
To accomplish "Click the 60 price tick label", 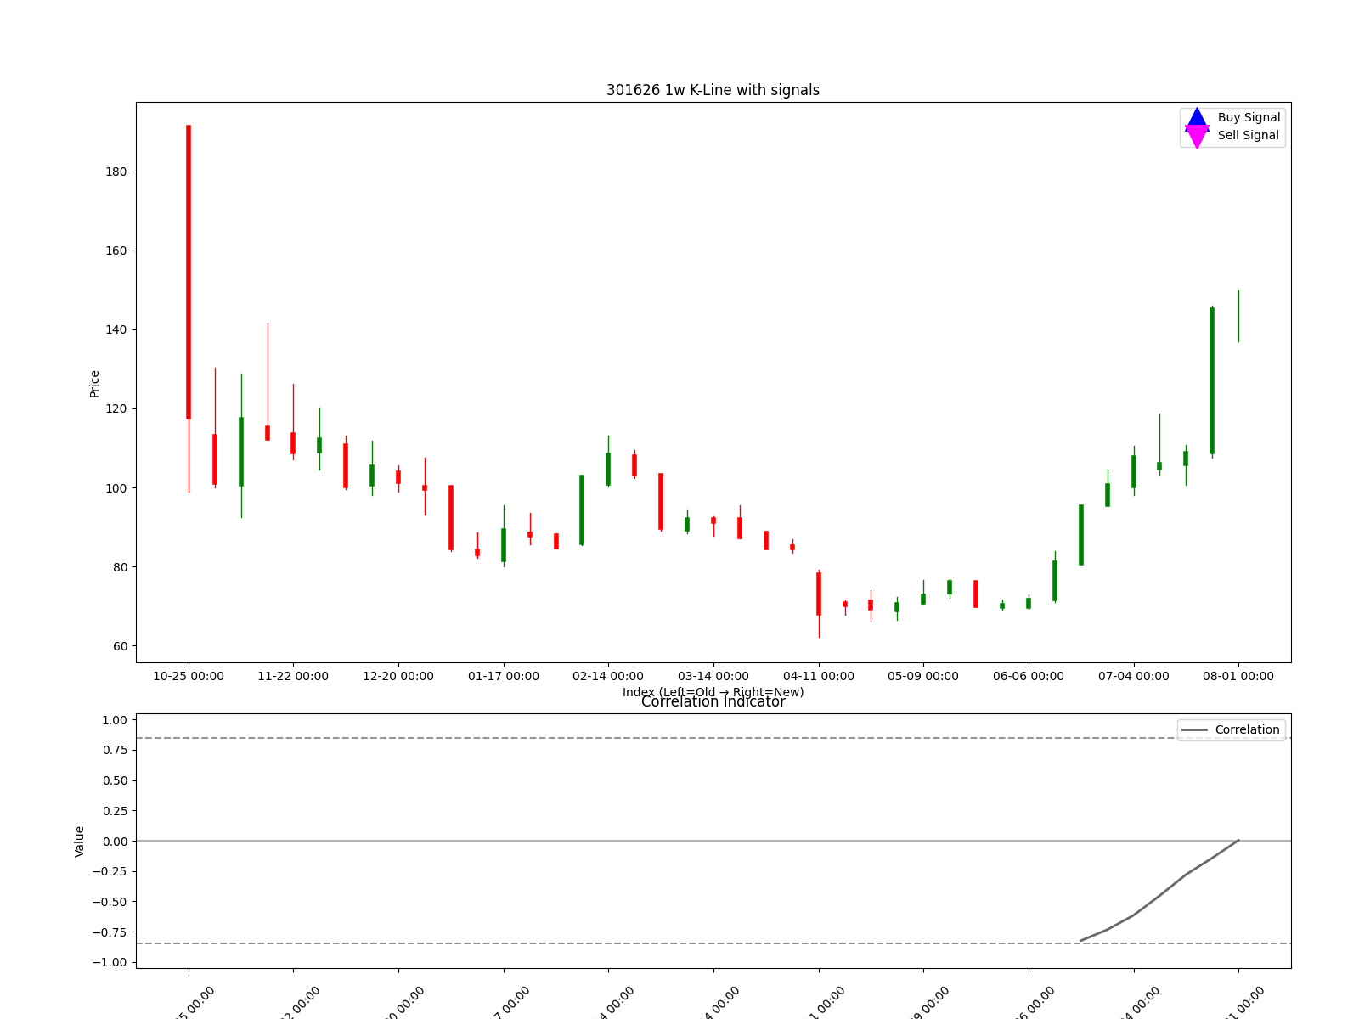I will [120, 646].
